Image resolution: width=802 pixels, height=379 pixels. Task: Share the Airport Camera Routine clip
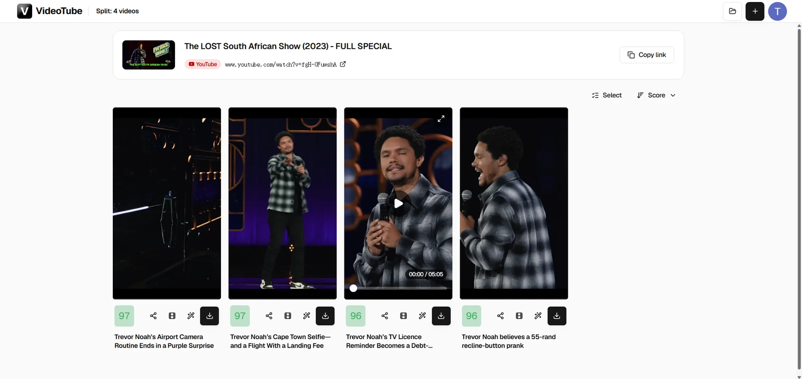(x=153, y=315)
